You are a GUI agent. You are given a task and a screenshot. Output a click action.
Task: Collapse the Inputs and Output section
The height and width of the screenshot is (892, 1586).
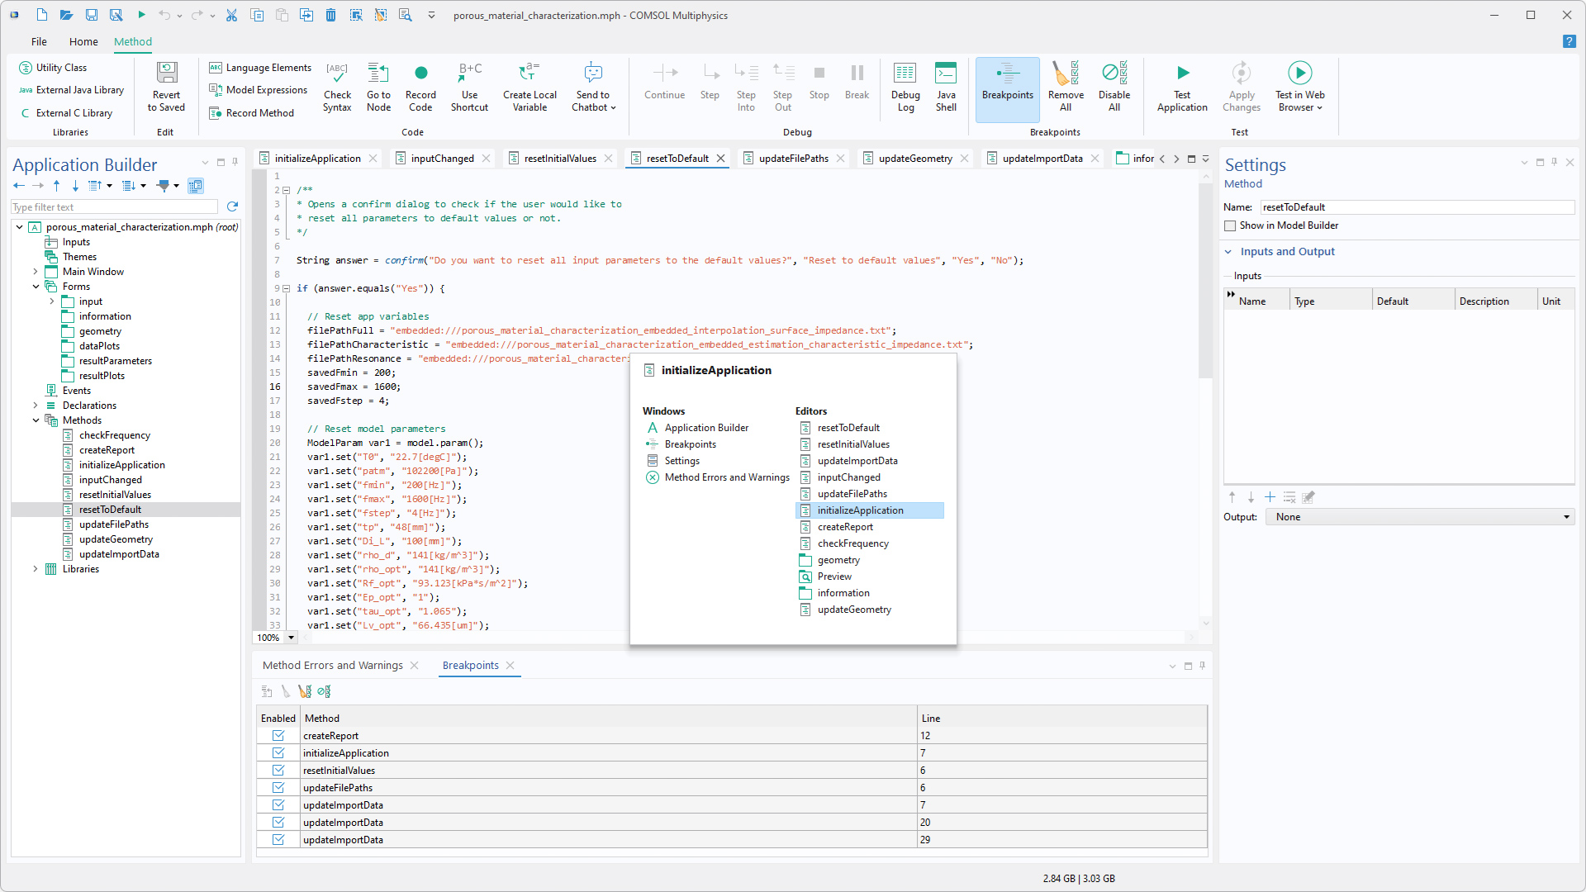coord(1228,252)
